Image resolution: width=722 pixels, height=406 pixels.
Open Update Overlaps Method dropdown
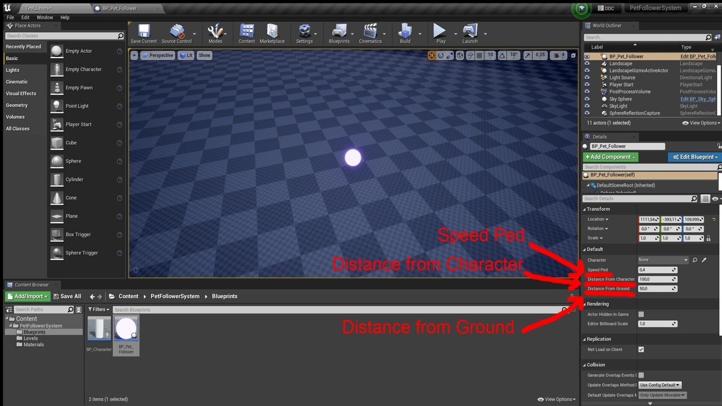660,385
